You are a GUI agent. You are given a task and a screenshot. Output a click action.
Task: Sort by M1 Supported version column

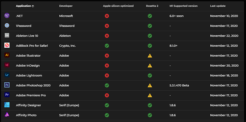(184, 6)
